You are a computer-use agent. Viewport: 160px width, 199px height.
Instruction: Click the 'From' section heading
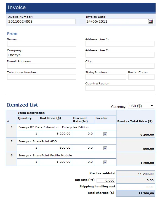tap(12, 34)
